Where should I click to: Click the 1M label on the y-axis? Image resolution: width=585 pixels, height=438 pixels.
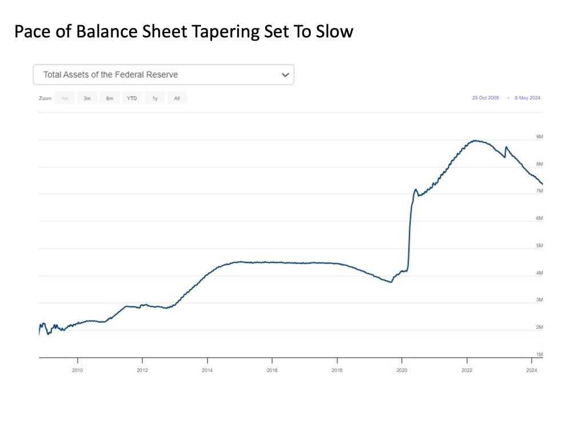point(539,355)
